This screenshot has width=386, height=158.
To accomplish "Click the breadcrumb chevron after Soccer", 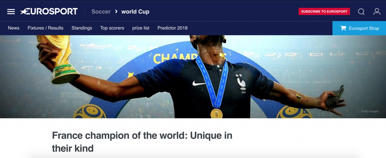I will (x=116, y=12).
